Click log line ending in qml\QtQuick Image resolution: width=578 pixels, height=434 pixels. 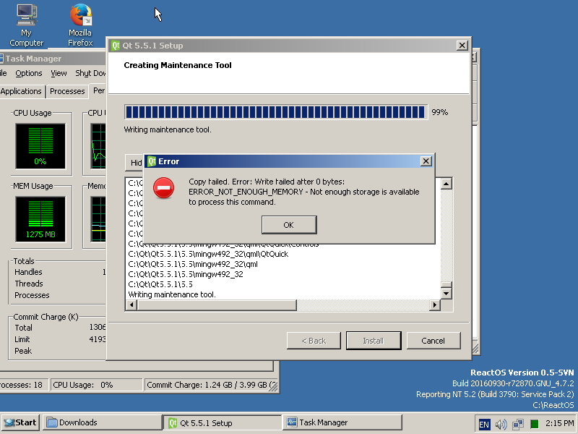pyautogui.click(x=208, y=254)
